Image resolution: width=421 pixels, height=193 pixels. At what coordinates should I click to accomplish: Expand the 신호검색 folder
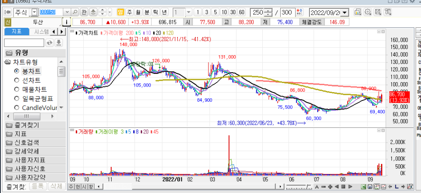tap(35, 143)
